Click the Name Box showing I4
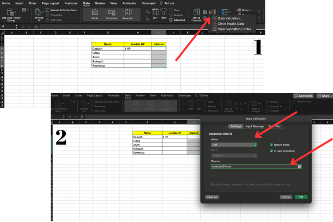Screen dimensions: 333x222 point(8,27)
